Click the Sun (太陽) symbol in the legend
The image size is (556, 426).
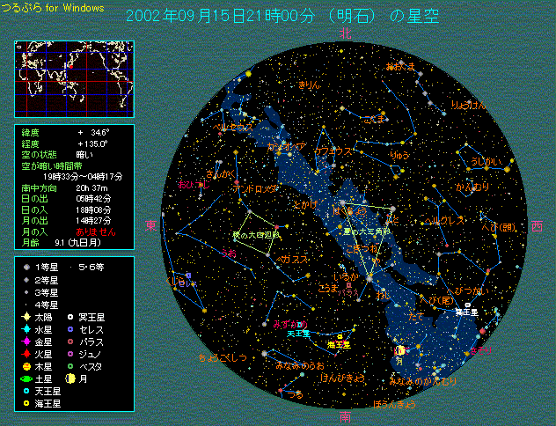[27, 316]
